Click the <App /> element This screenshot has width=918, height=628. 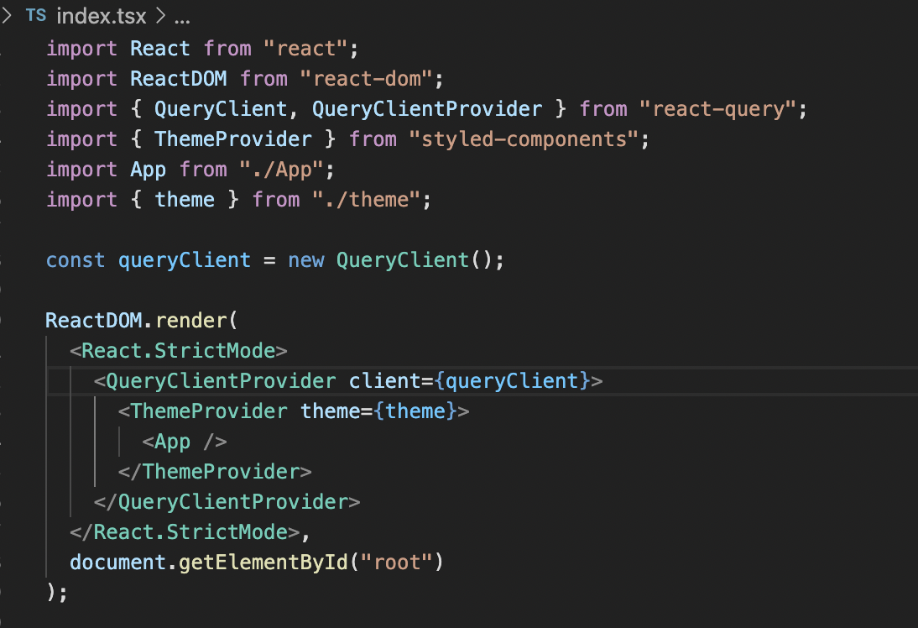coord(185,442)
